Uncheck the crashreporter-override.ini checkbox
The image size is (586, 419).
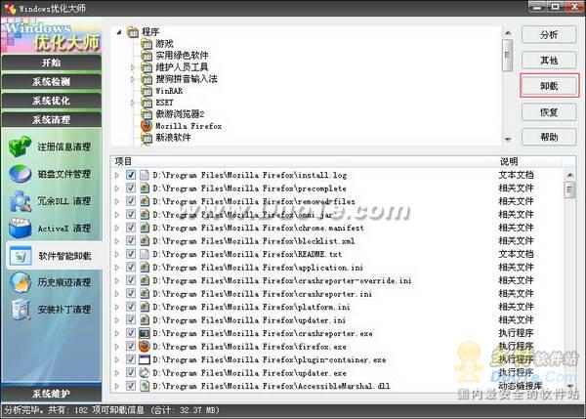131,280
